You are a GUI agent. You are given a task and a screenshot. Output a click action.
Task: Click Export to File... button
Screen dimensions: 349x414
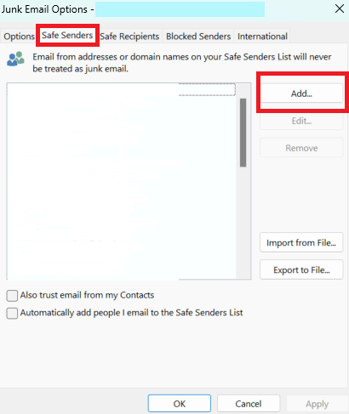[301, 269]
